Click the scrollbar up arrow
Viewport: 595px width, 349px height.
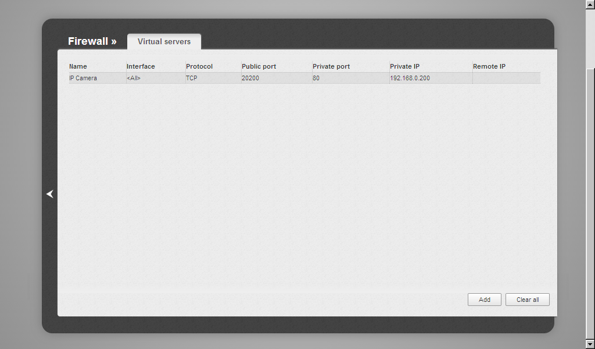pyautogui.click(x=590, y=5)
